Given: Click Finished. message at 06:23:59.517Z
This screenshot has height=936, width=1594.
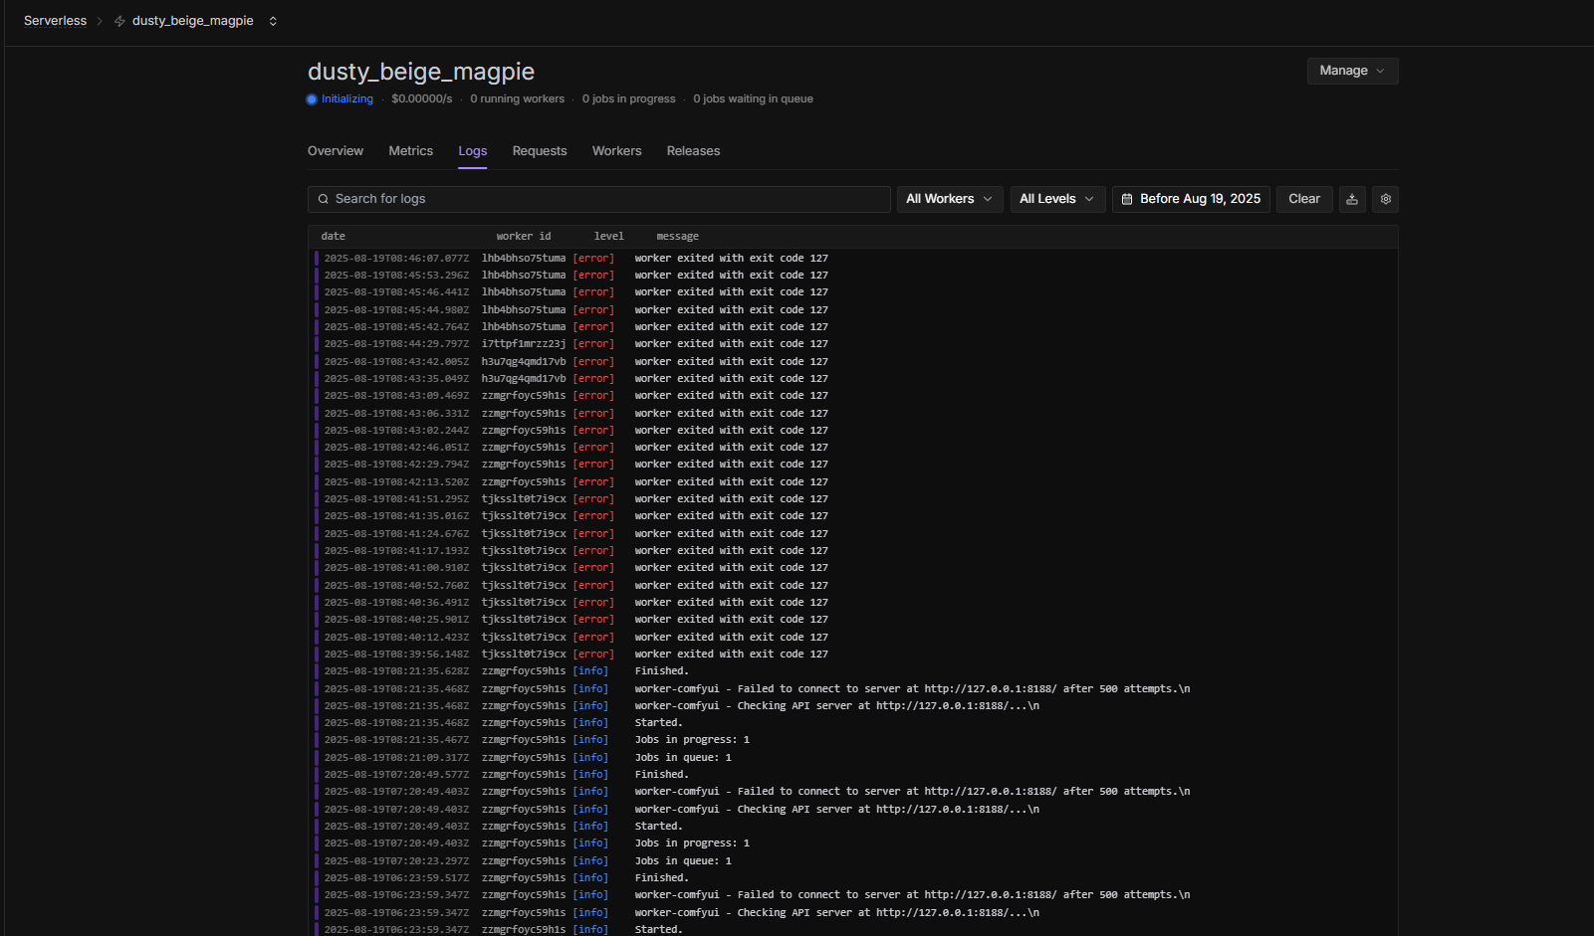Looking at the screenshot, I should (662, 878).
